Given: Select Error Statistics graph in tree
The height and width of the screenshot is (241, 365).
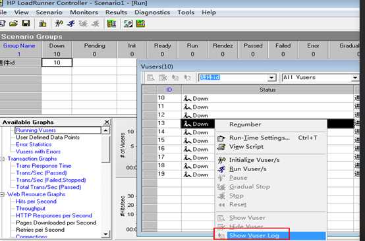Looking at the screenshot, I should pos(34,144).
